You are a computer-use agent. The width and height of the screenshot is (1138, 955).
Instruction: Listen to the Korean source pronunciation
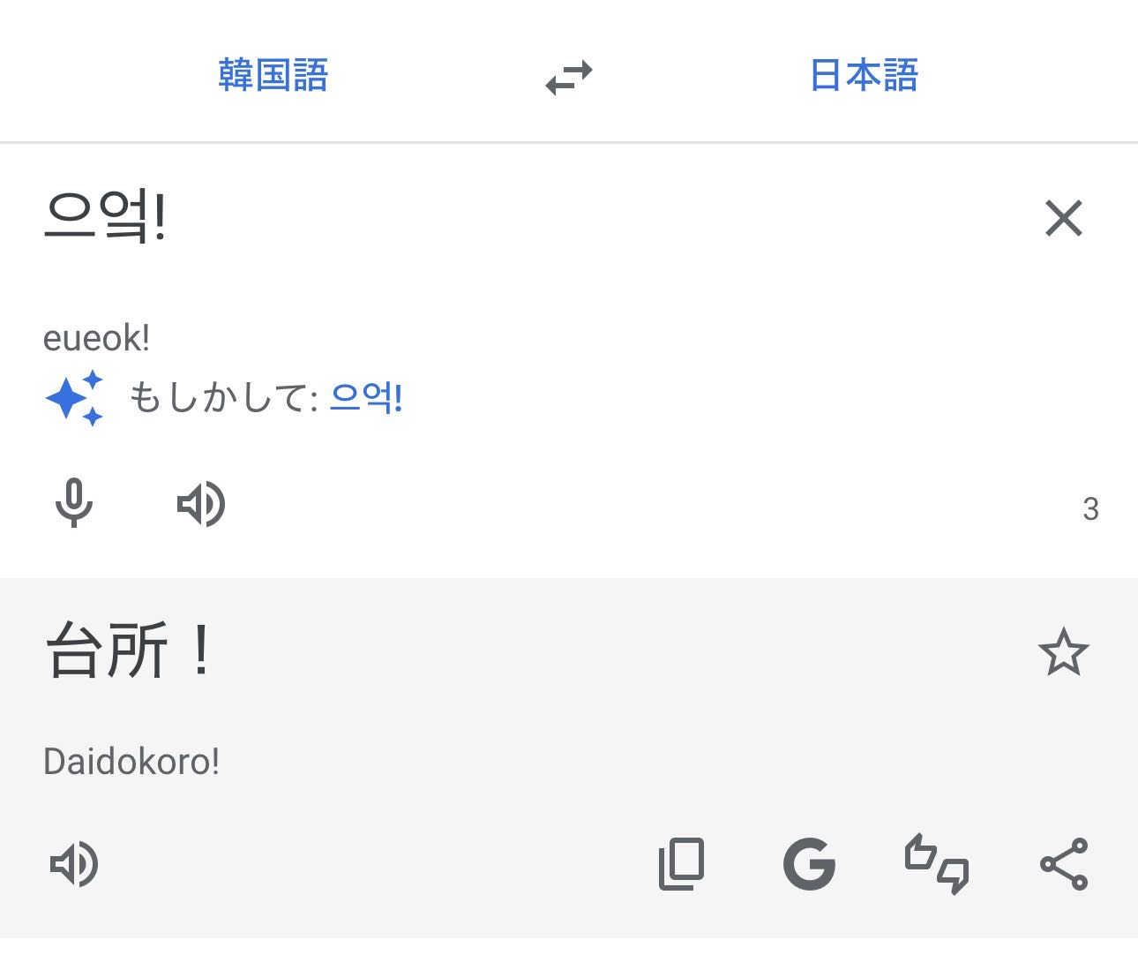click(x=201, y=504)
